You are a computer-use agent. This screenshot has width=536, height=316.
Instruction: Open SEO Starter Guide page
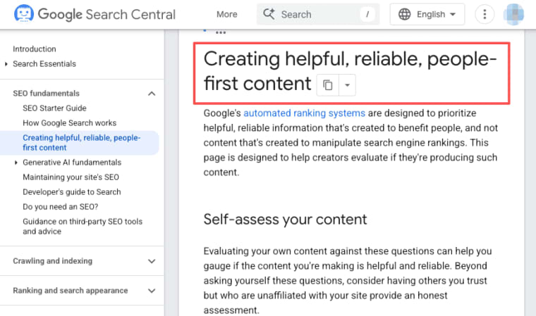click(x=55, y=108)
